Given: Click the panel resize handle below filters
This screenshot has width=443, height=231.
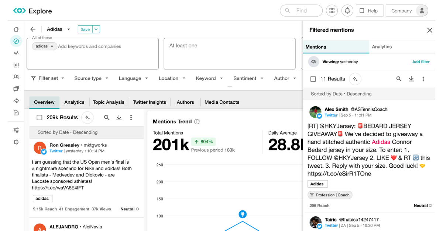Looking at the screenshot, I should pos(230,88).
